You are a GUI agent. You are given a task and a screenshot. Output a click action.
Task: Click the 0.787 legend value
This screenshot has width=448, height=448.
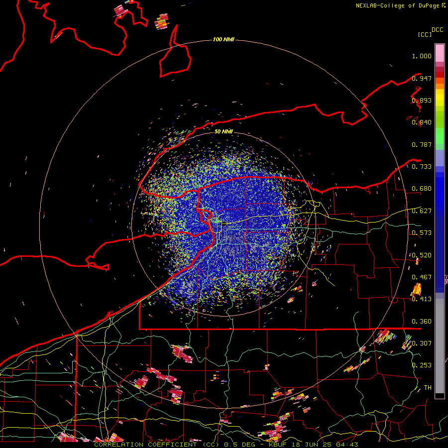(422, 144)
